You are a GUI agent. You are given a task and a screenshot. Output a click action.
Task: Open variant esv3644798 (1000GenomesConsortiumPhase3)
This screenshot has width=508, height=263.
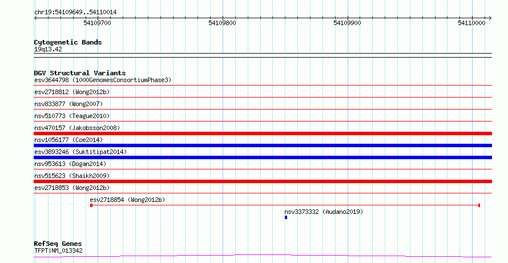coord(103,80)
